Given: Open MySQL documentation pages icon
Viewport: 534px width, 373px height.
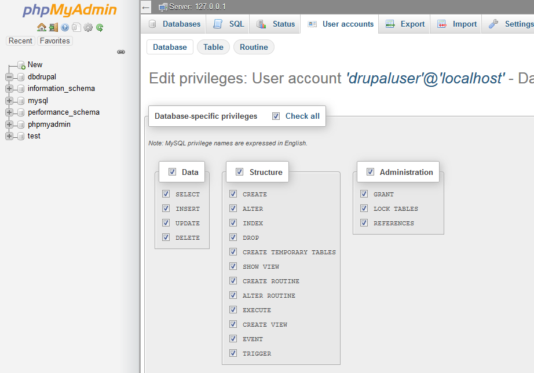Looking at the screenshot, I should click(x=76, y=27).
